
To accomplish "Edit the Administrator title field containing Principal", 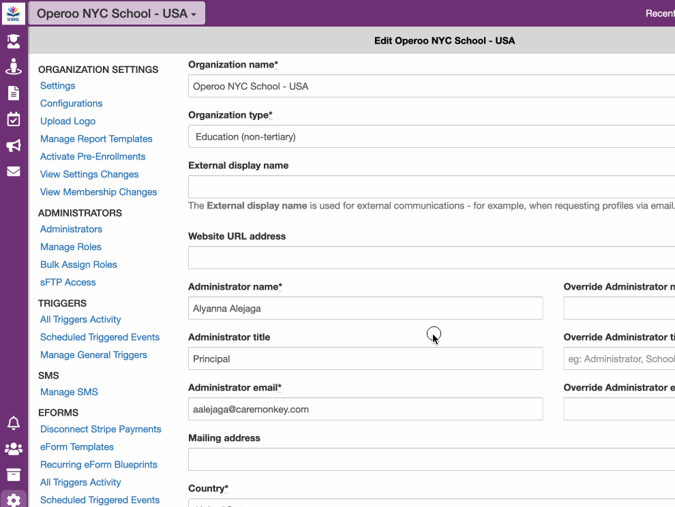I will 365,358.
